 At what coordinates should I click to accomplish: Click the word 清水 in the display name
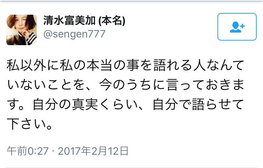(x=54, y=21)
